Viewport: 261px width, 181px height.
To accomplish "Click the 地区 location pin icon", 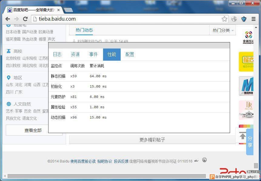I will point(8,78).
